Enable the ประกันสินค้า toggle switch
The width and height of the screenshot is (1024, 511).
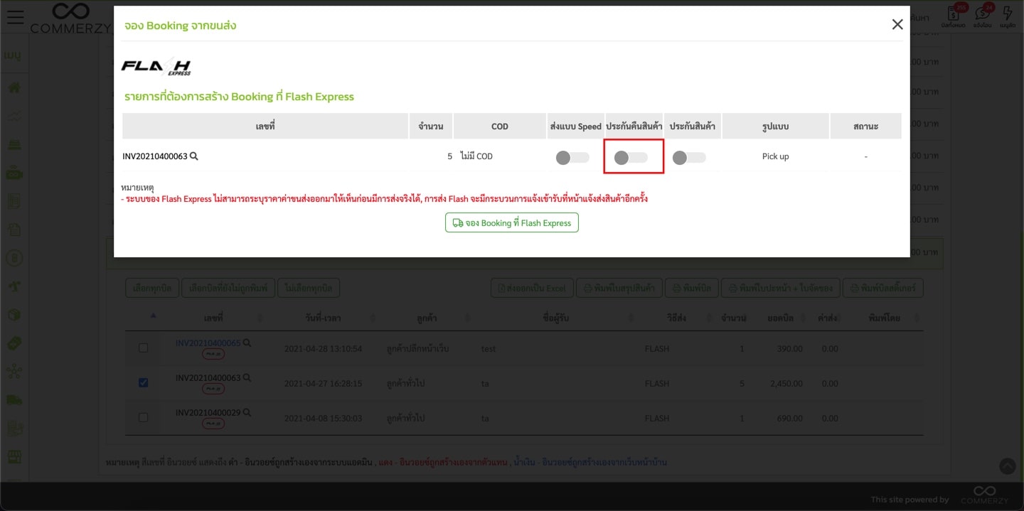pos(689,157)
